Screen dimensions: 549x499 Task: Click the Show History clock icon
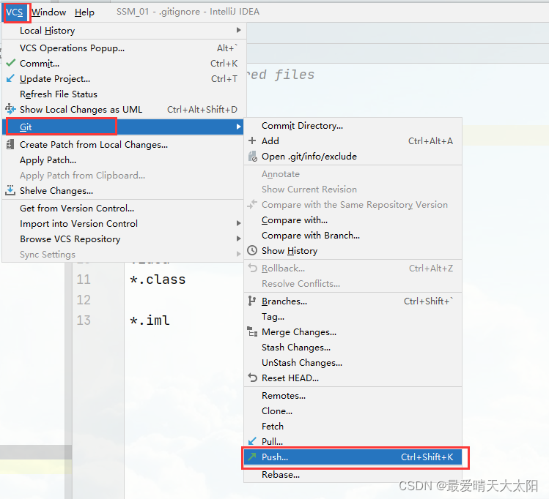252,250
